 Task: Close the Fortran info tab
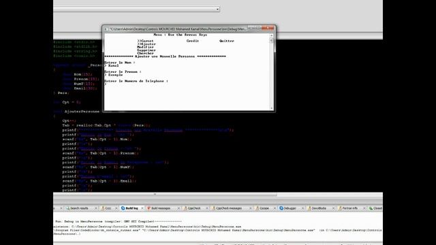click(364, 208)
